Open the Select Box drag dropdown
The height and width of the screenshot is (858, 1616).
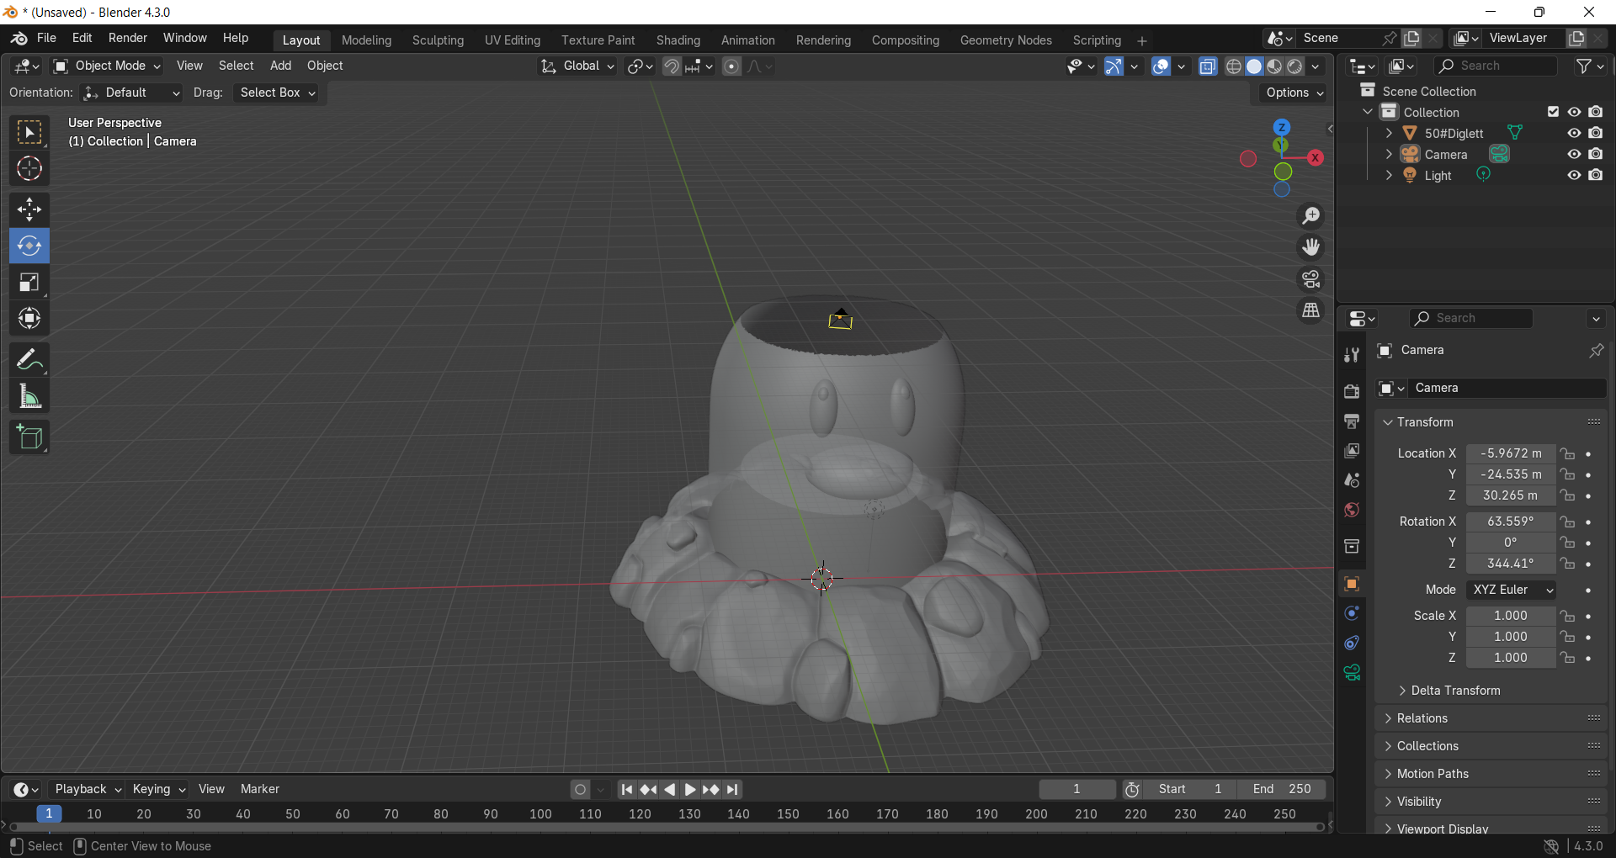[277, 93]
